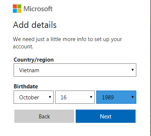This screenshot has width=151, height=136.
Task: Open the day dropdown showing 16
Action: point(75,97)
